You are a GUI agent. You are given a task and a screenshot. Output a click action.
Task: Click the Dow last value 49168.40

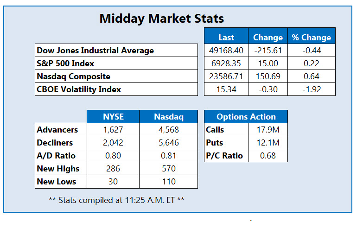point(226,51)
